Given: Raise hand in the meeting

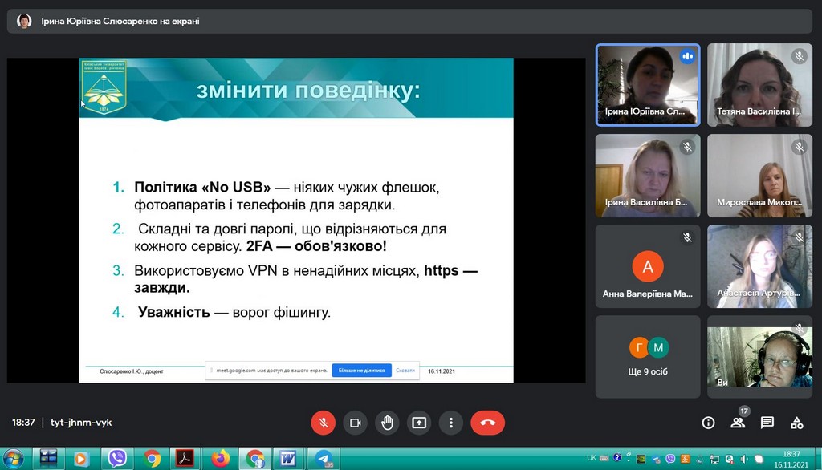Looking at the screenshot, I should (x=387, y=423).
